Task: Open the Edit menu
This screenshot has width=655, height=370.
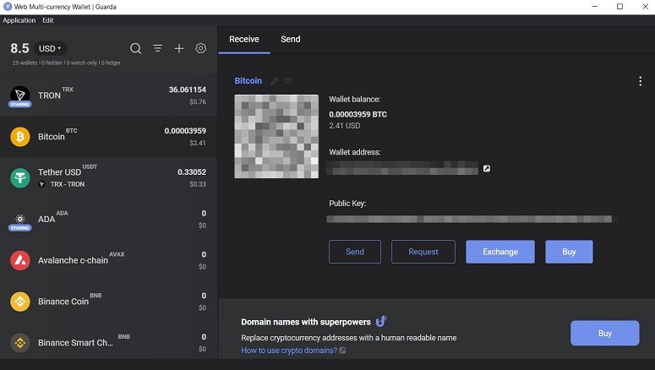Action: tap(48, 20)
